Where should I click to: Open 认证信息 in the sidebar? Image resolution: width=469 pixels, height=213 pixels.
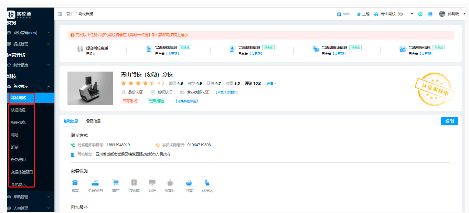18,110
